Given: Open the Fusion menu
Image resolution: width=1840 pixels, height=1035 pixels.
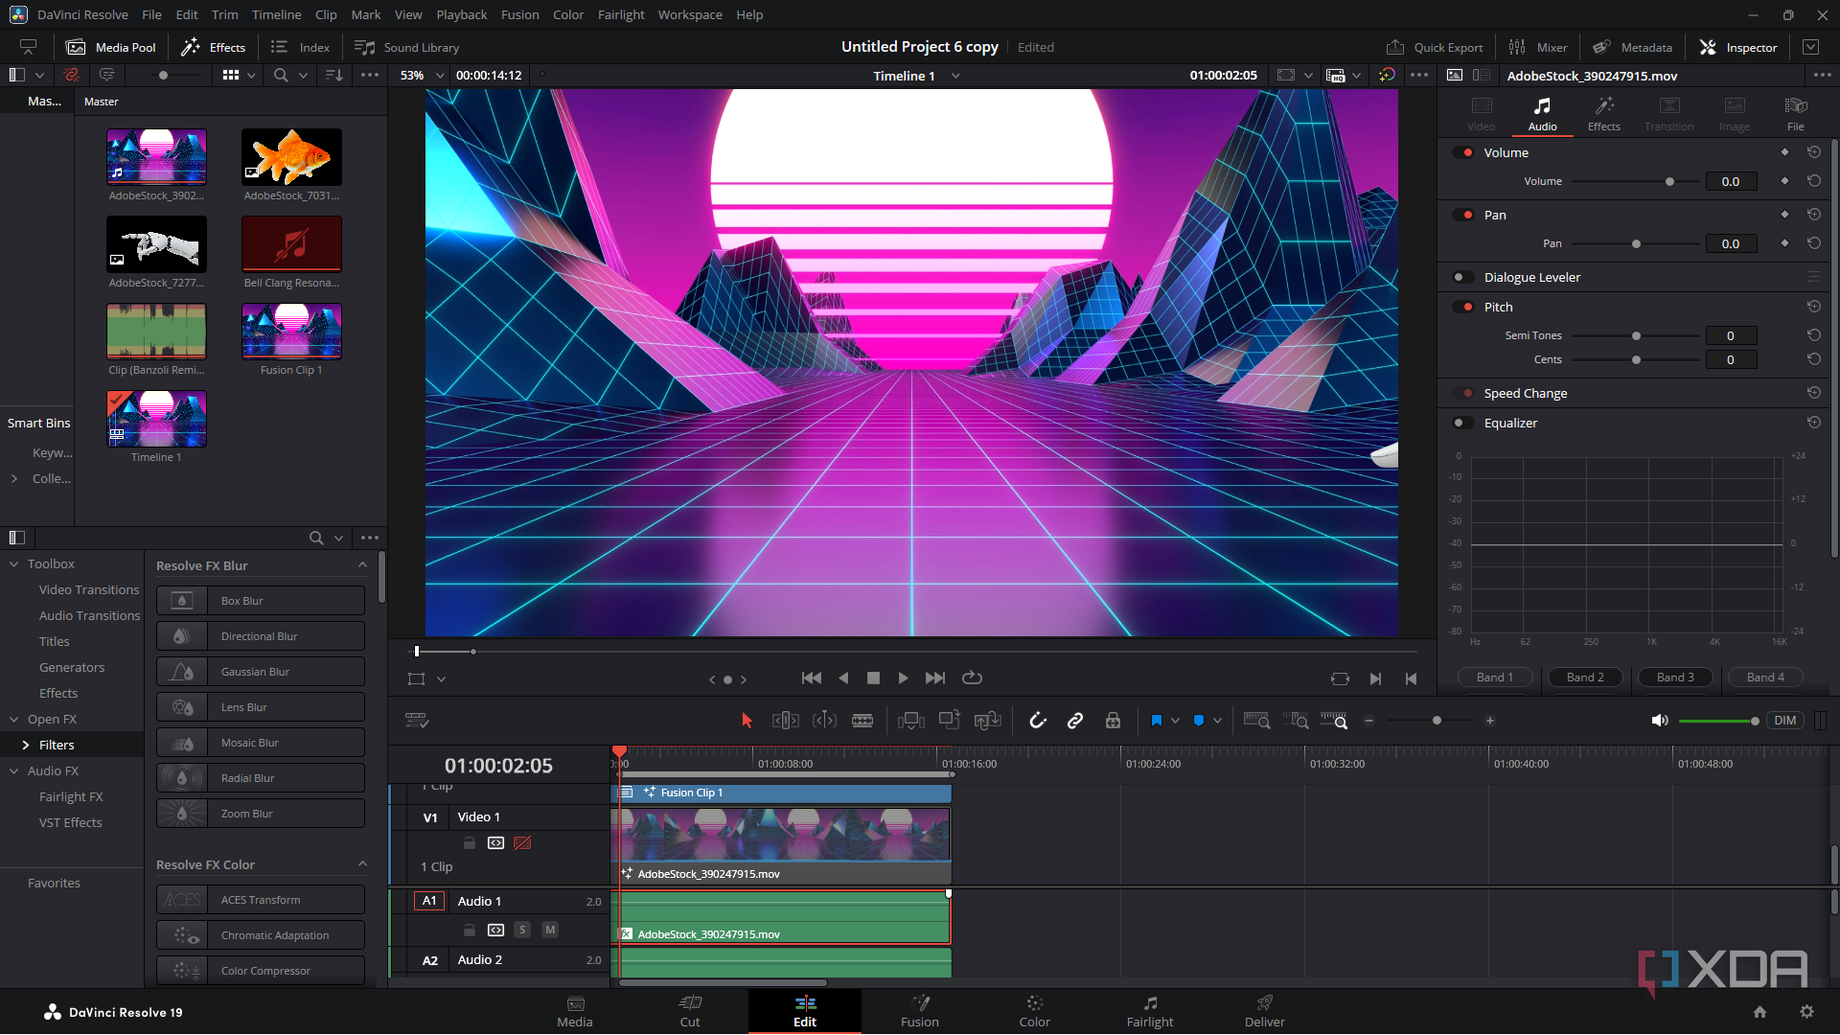Looking at the screenshot, I should tap(519, 14).
